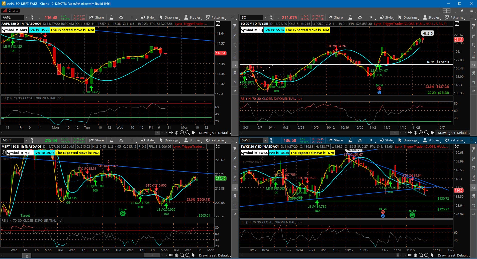Toggle the DB side panel on MSFT chart
This screenshot has width=477, height=259.
235,196
